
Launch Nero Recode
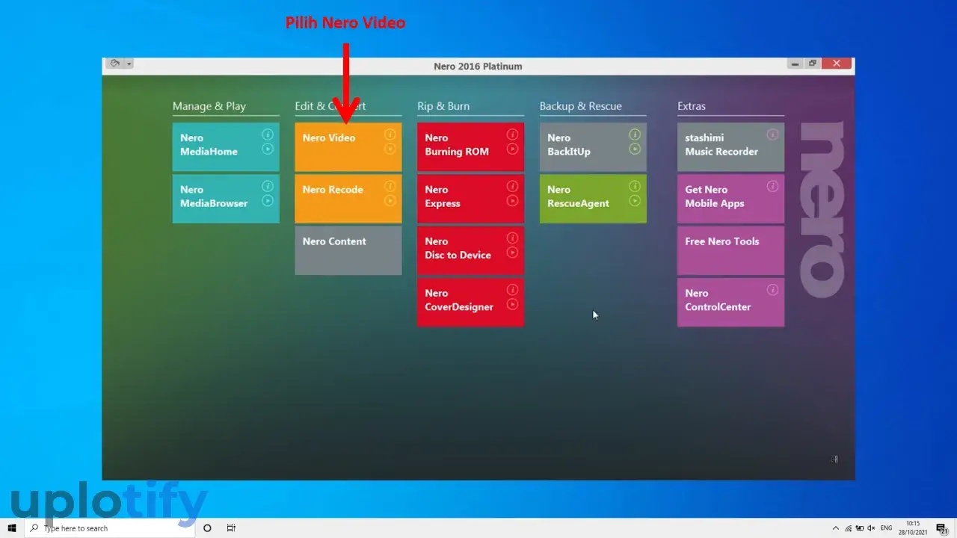coord(348,199)
